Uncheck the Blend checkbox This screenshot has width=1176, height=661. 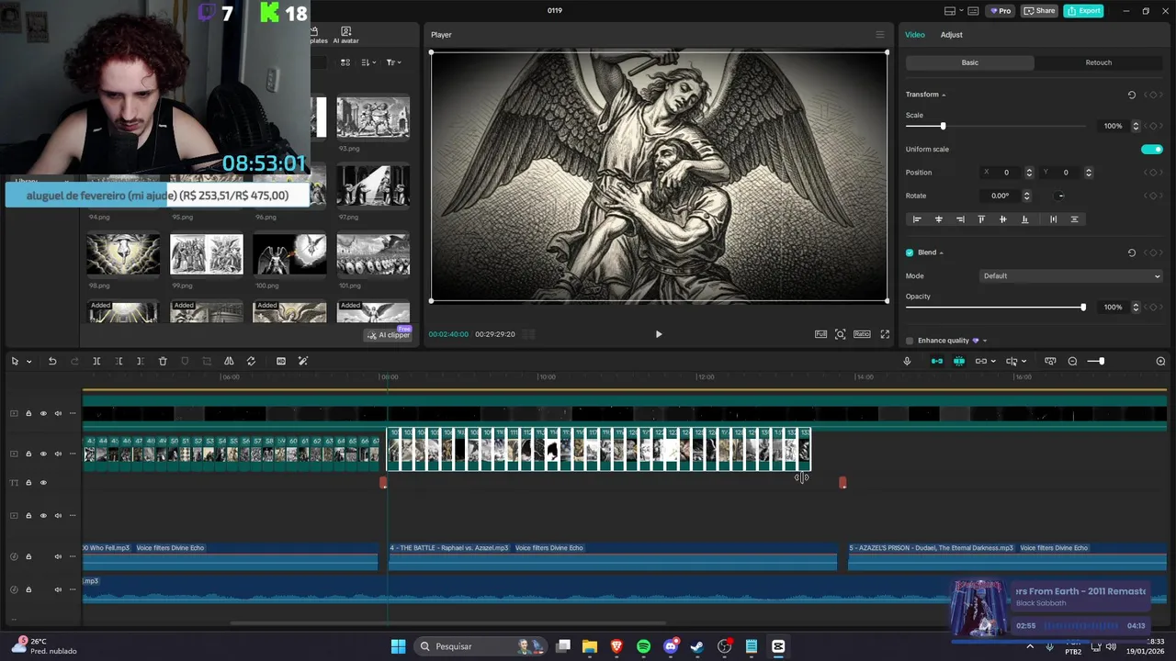tap(910, 252)
